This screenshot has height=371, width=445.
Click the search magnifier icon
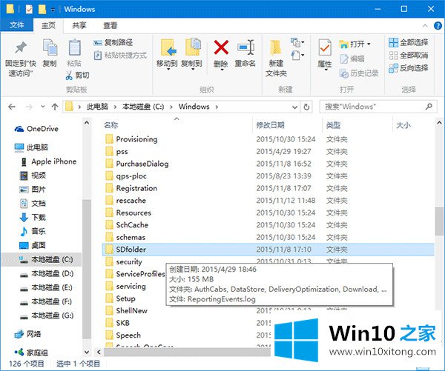point(429,107)
